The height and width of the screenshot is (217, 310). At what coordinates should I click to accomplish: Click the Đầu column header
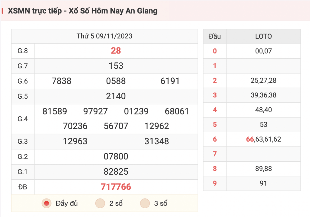click(x=215, y=36)
